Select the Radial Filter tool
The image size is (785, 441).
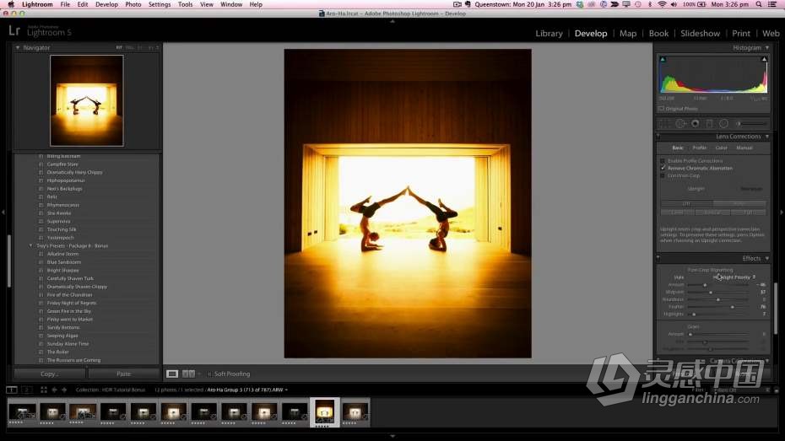tap(724, 123)
